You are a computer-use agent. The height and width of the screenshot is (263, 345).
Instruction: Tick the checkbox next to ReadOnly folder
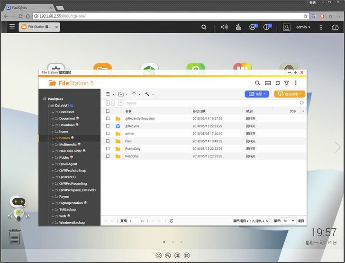(108, 156)
